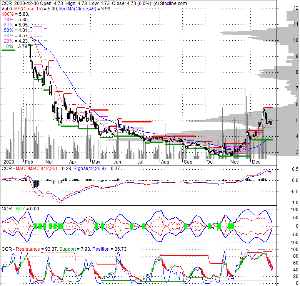This screenshot has height=286, width=300.
Task: Click the price axis value 8
Action: (297, 72)
